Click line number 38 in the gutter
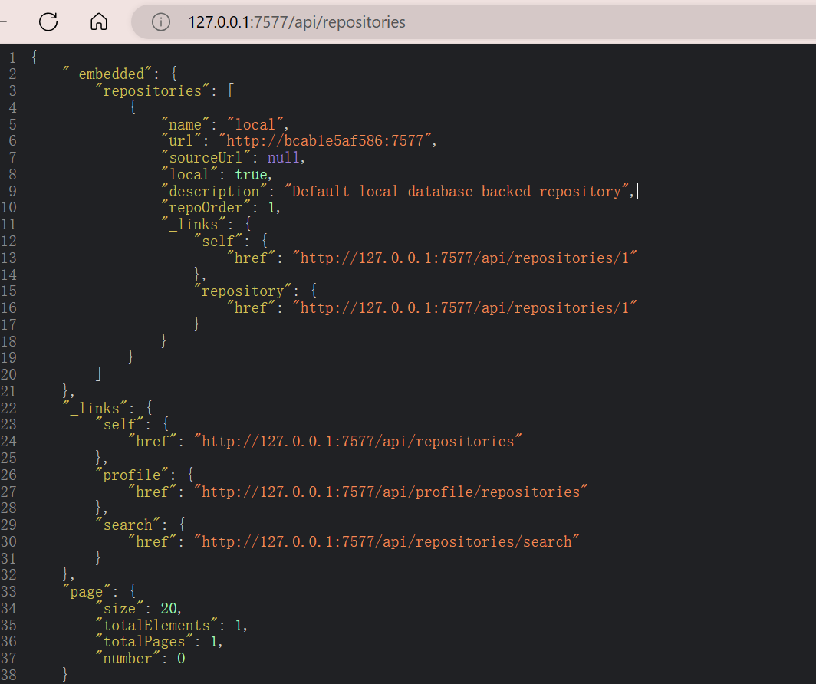816x684 pixels. (8, 676)
